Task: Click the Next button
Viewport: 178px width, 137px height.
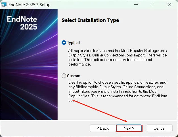Action: pos(129,128)
